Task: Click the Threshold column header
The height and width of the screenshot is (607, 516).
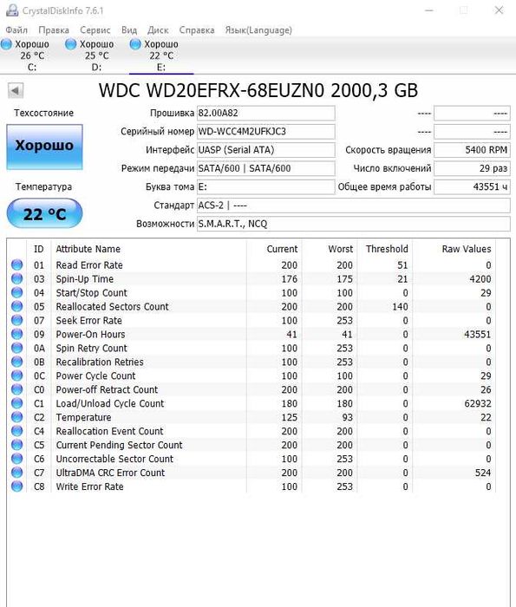Action: tap(385, 249)
